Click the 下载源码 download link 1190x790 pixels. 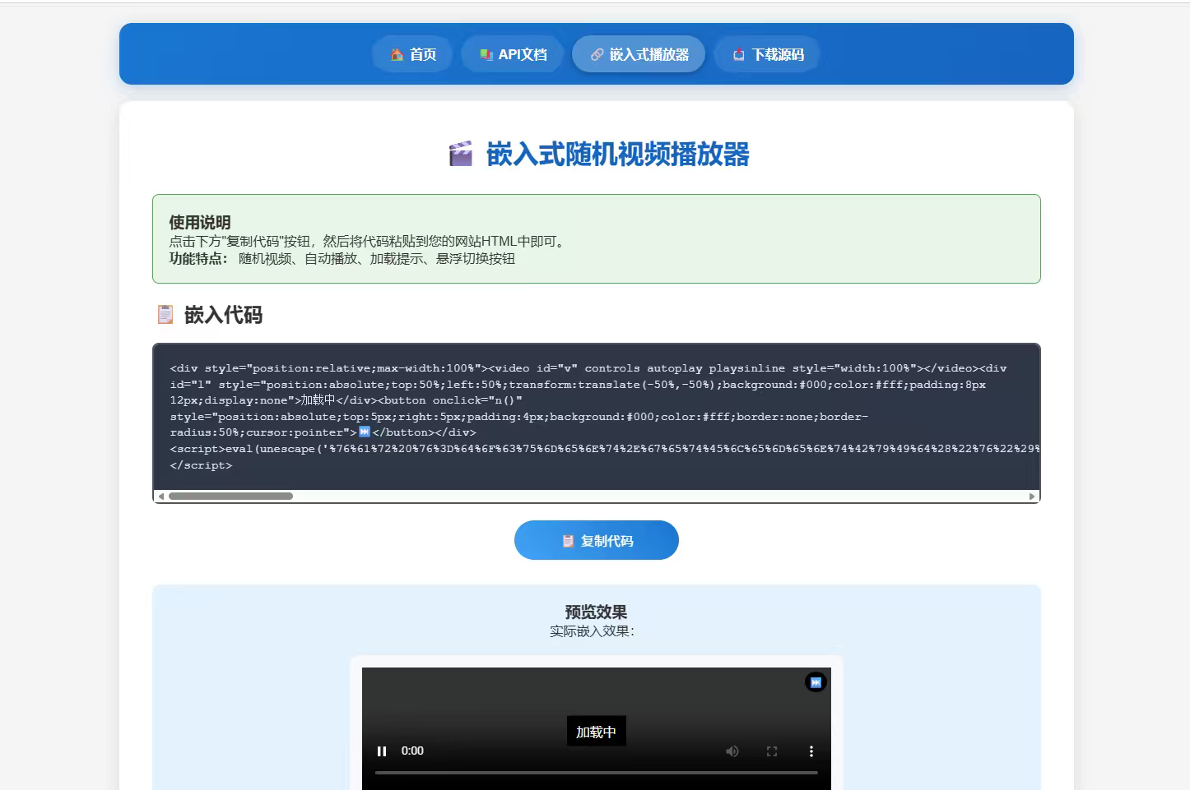[767, 54]
